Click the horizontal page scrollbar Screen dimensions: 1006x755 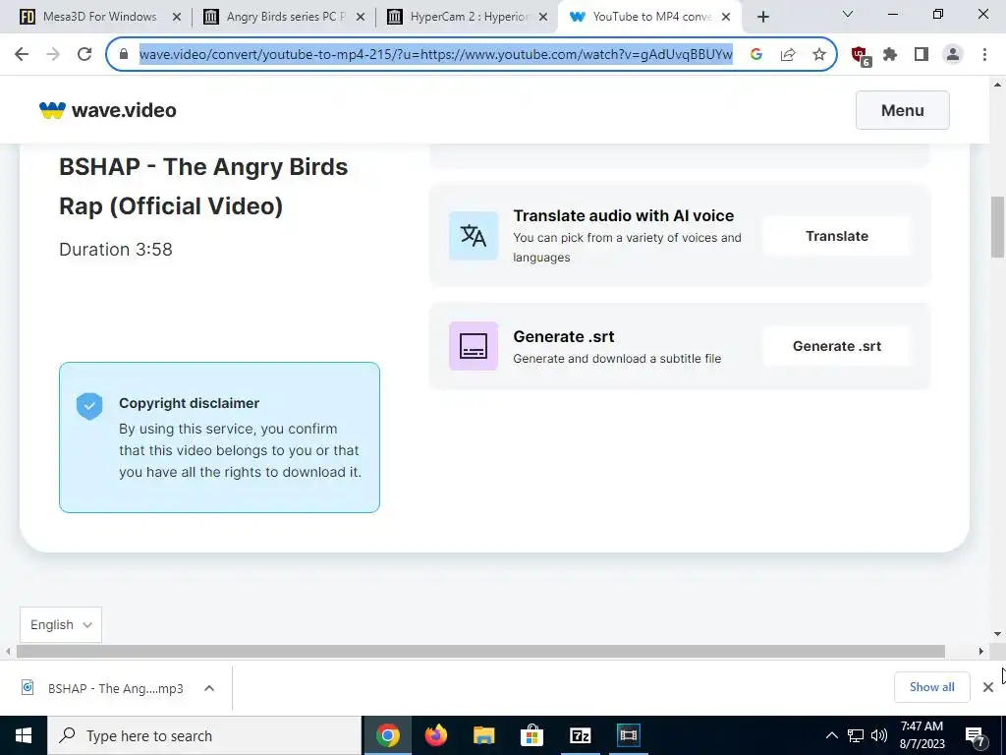click(480, 651)
